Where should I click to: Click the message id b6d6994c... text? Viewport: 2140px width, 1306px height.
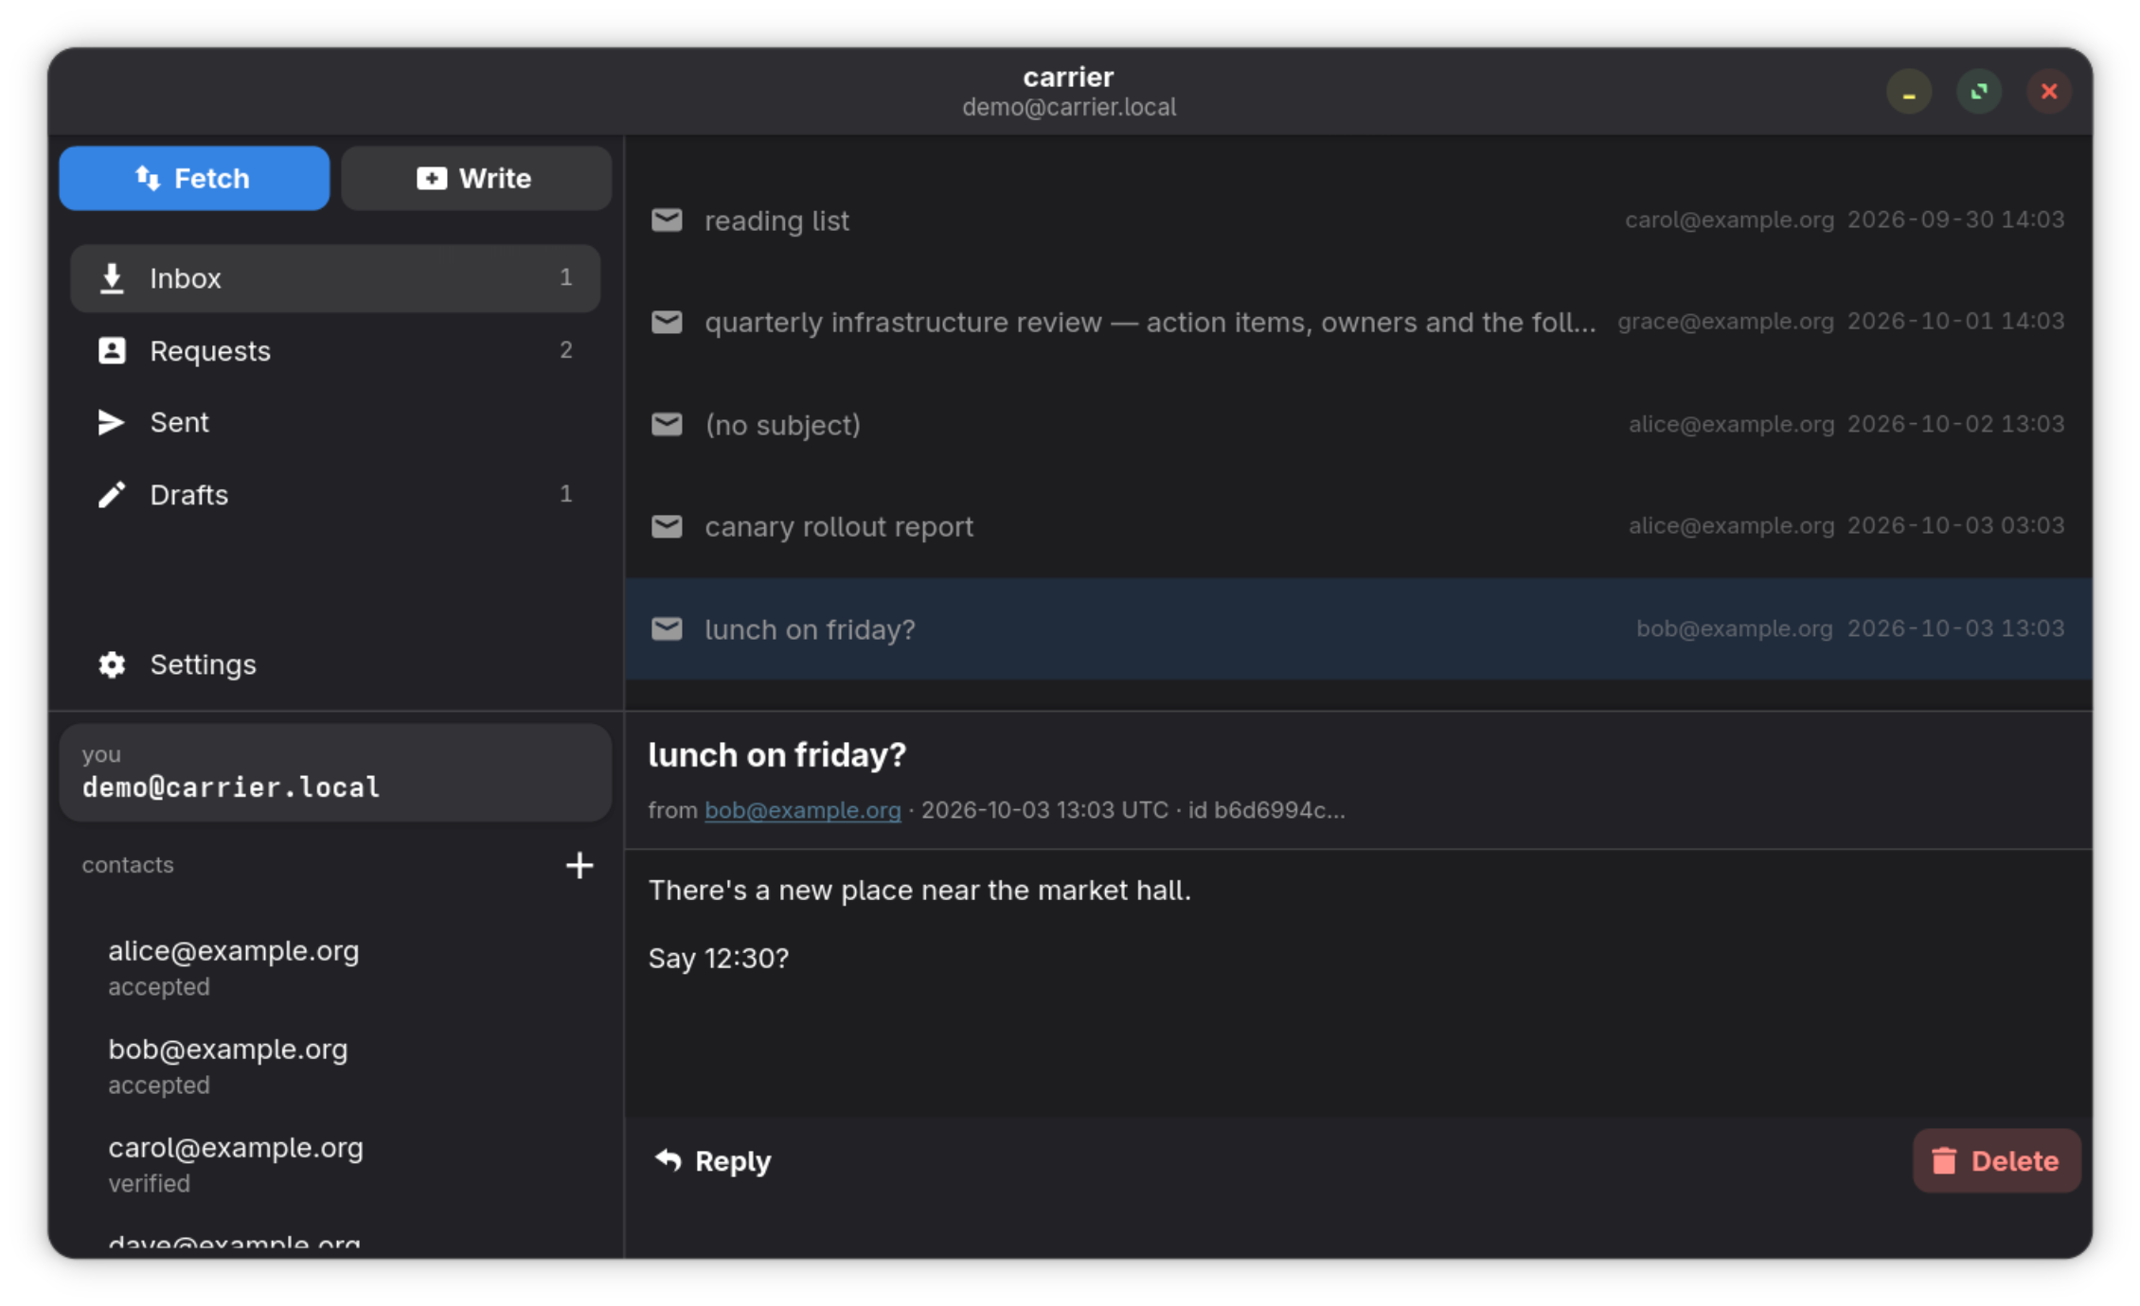click(1267, 810)
